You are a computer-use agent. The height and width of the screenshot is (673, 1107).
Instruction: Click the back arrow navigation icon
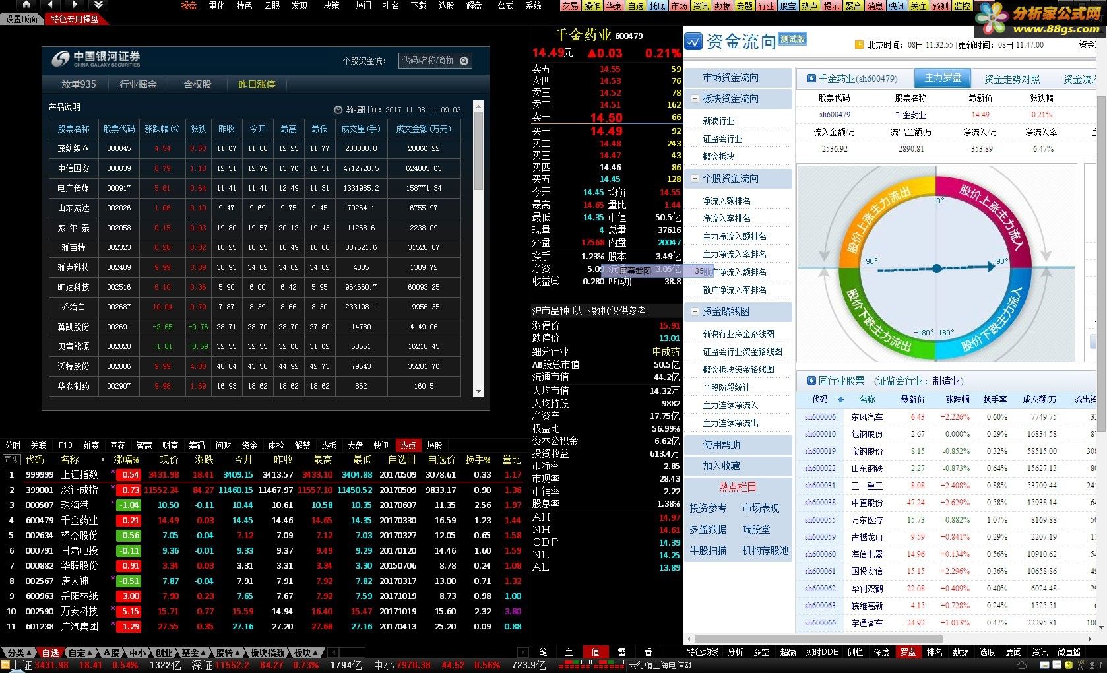(x=49, y=5)
